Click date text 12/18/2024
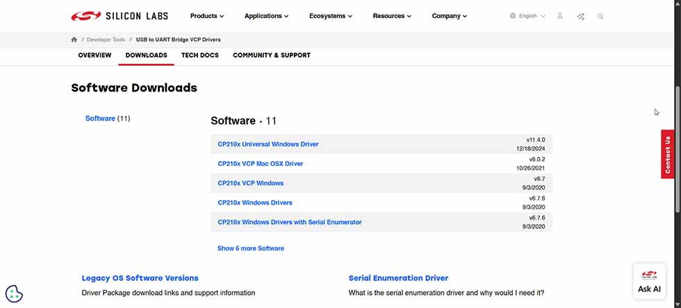 [531, 148]
